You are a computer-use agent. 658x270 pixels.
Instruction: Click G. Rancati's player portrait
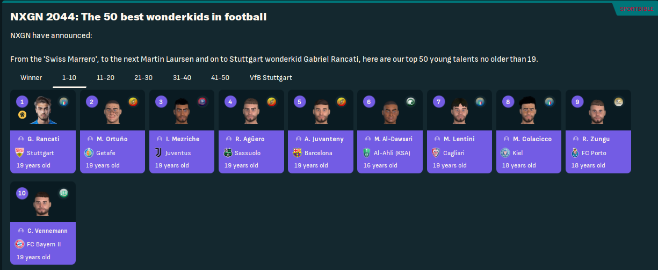(x=42, y=110)
